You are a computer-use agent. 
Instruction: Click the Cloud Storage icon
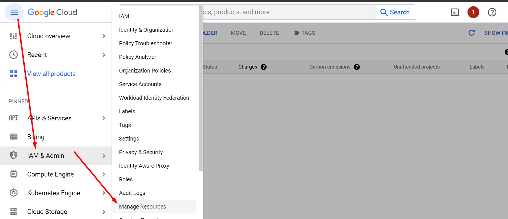(14, 211)
